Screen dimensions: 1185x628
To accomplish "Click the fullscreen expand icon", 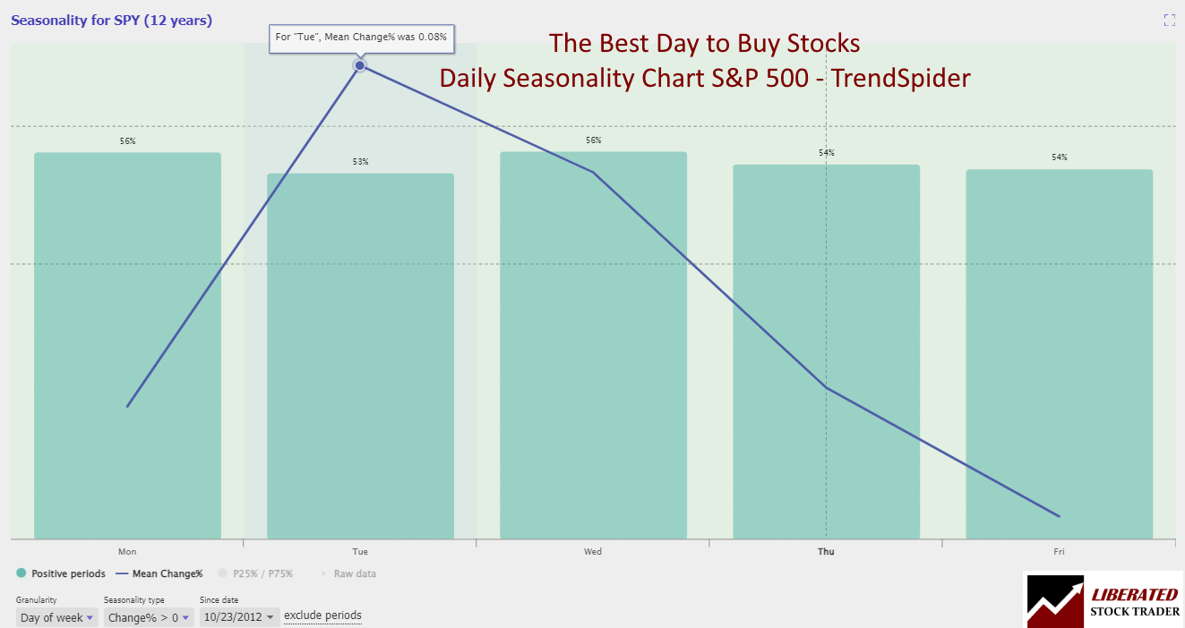I will coord(1170,20).
